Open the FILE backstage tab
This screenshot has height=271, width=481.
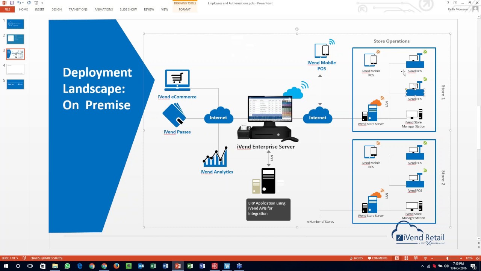click(7, 9)
